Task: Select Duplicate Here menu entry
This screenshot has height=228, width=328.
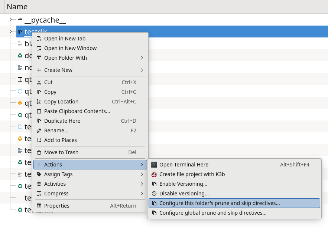Action: point(90,121)
